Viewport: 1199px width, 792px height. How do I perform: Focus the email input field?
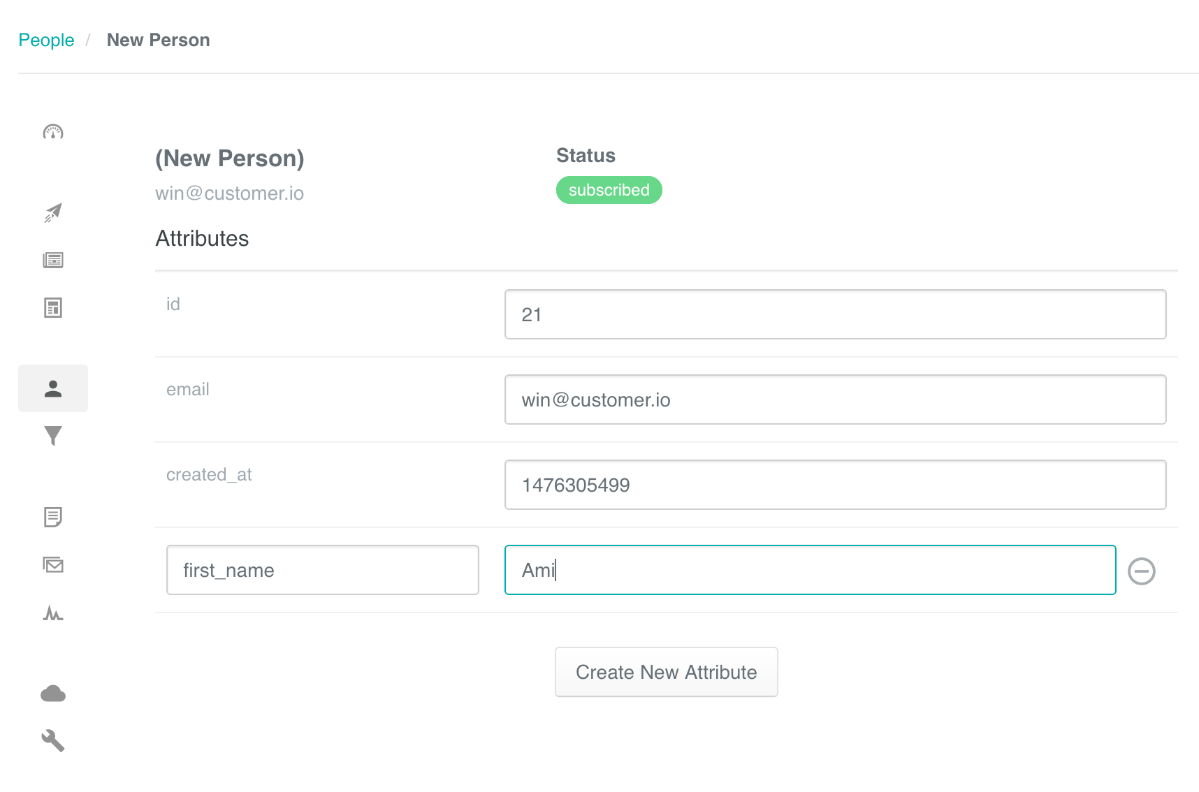click(x=836, y=399)
